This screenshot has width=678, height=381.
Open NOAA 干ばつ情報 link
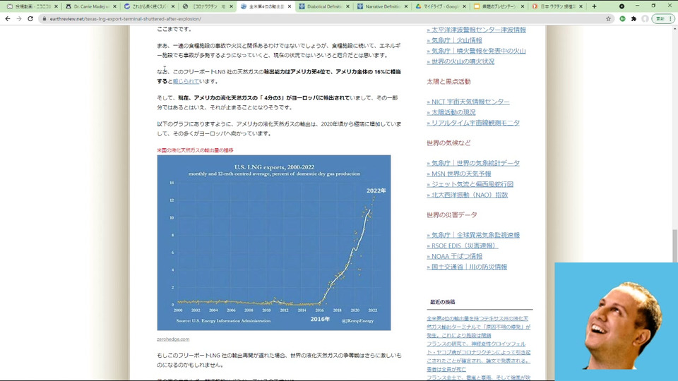pos(454,256)
